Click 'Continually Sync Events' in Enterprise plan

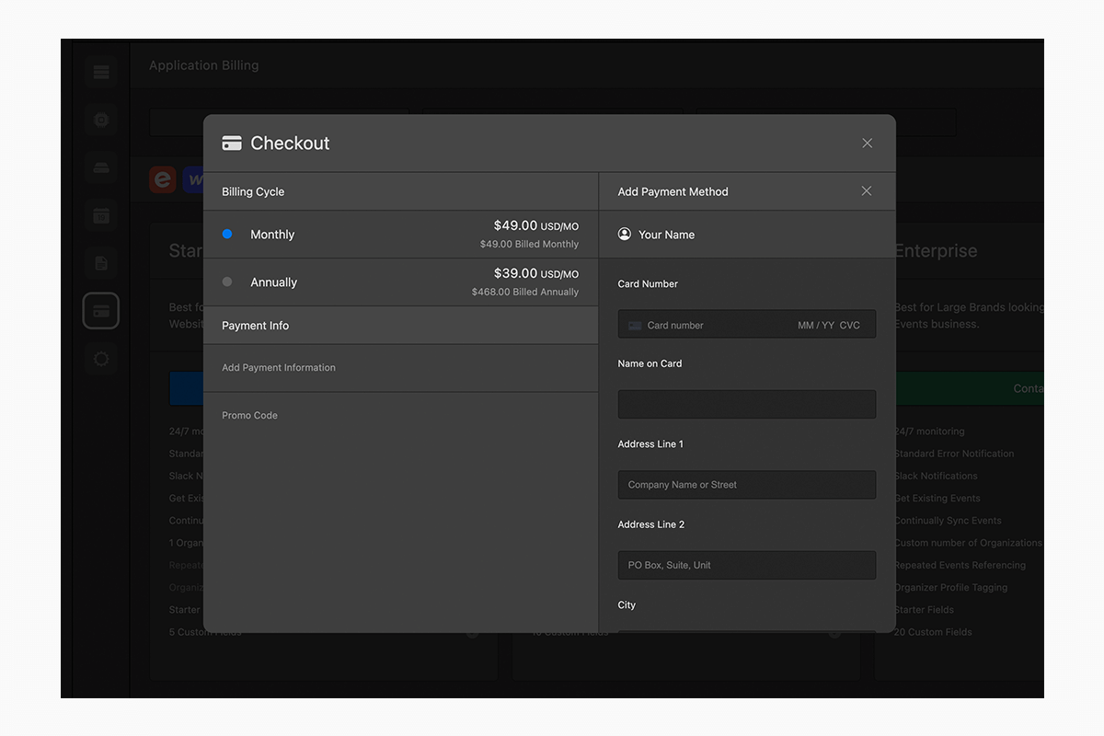click(948, 521)
